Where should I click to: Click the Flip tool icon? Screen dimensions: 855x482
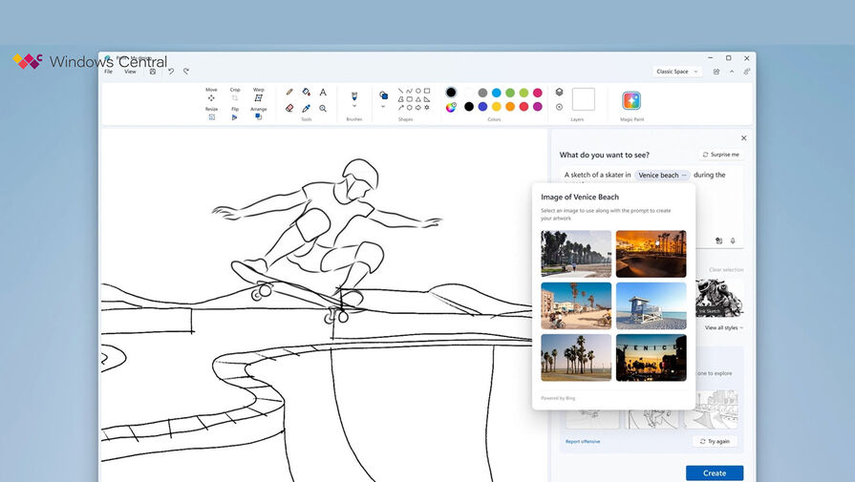tap(234, 117)
